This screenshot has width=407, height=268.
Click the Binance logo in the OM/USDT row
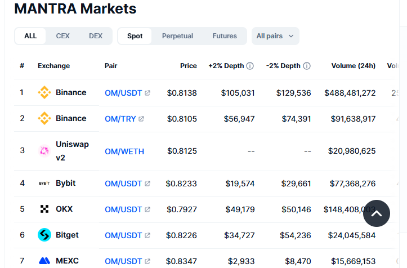(44, 92)
